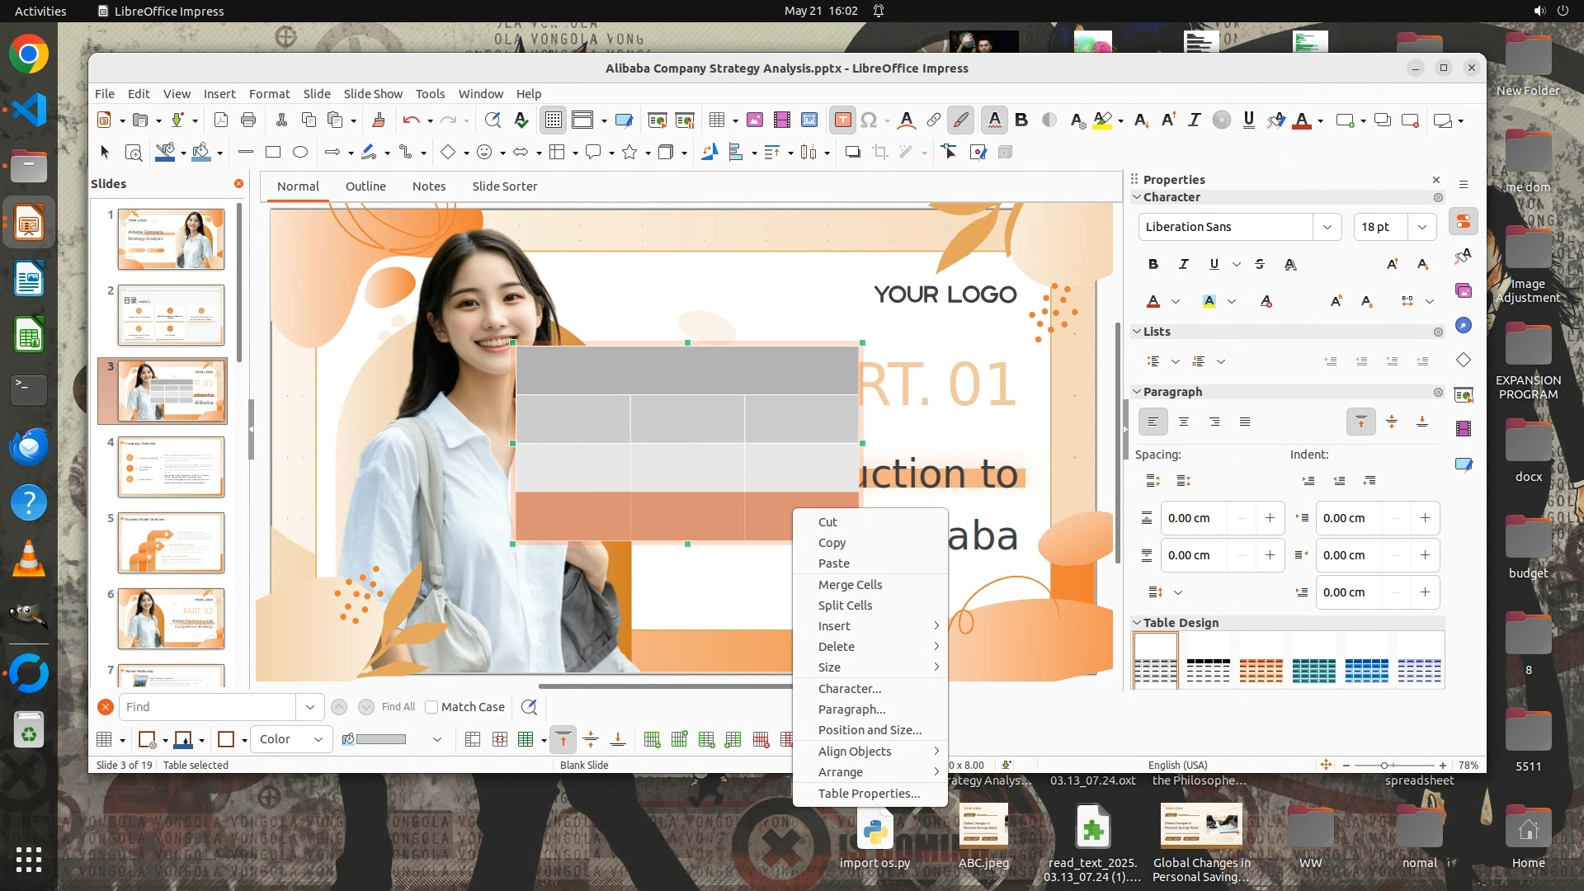
Task: Open the Gallery sidebar panel icon
Action: point(1464,290)
